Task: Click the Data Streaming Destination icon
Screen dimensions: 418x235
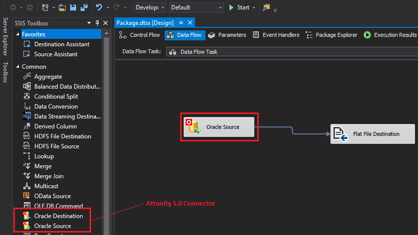Action: pos(27,117)
